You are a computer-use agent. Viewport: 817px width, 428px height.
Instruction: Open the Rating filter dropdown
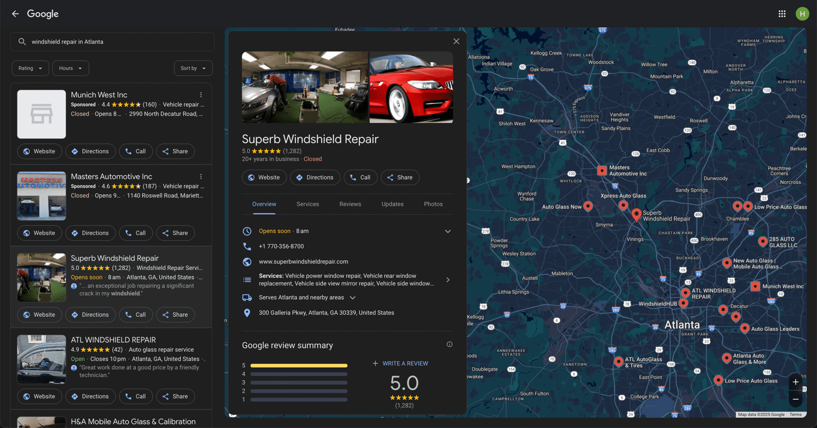(x=31, y=68)
